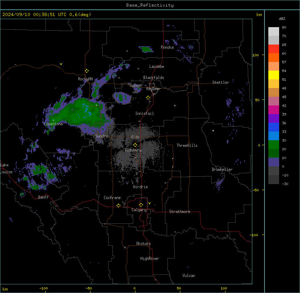Screen dimensions: 300x293
Task: Click the yellow diamond marker below RedDeer
Action: 148,98
